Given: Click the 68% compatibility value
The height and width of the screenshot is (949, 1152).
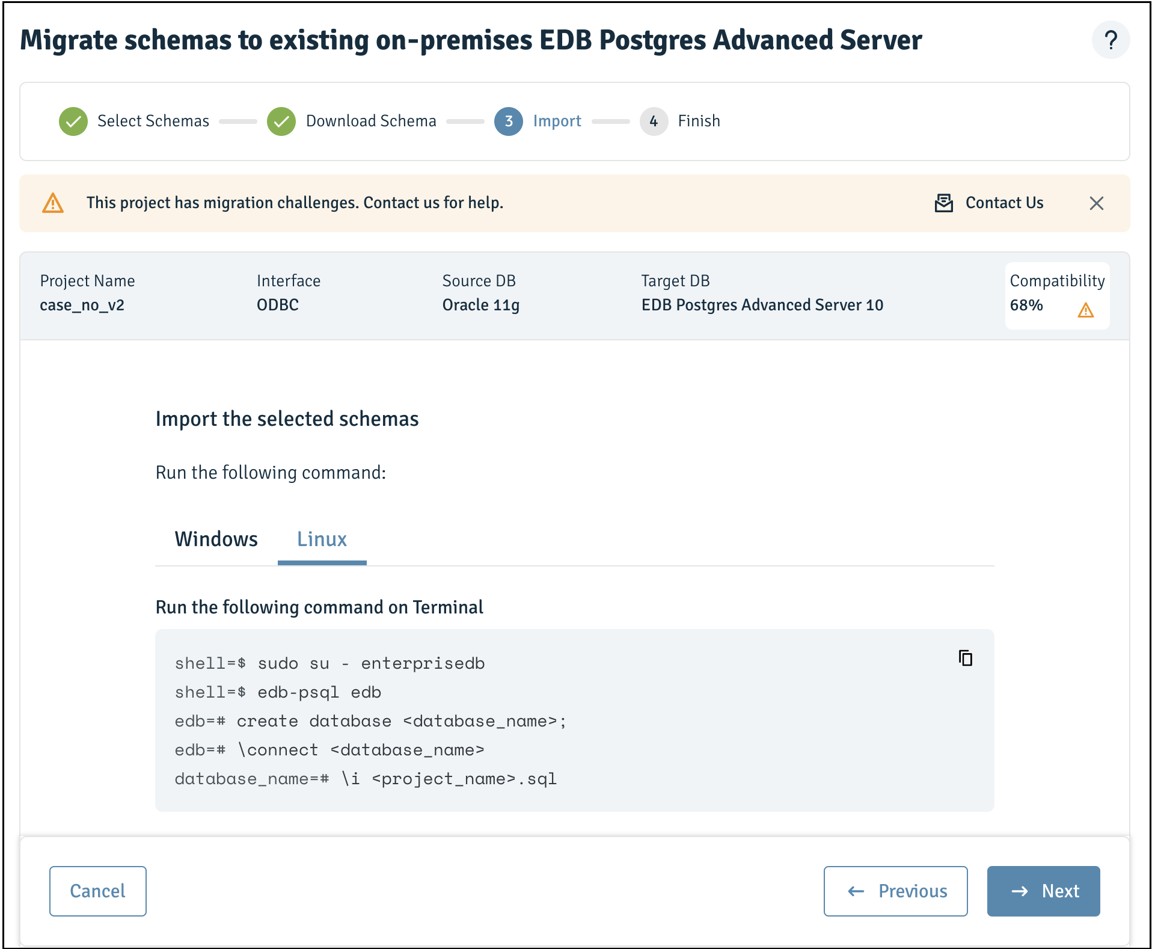Looking at the screenshot, I should coord(1026,305).
